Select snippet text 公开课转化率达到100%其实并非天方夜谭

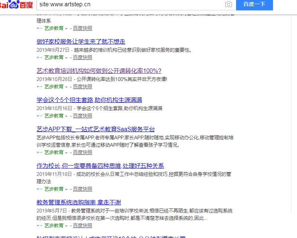click(121, 79)
